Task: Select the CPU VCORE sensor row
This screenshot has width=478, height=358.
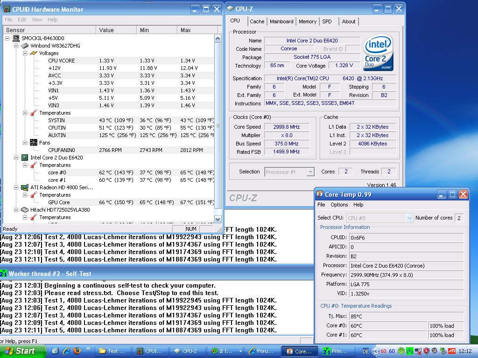Action: click(61, 61)
